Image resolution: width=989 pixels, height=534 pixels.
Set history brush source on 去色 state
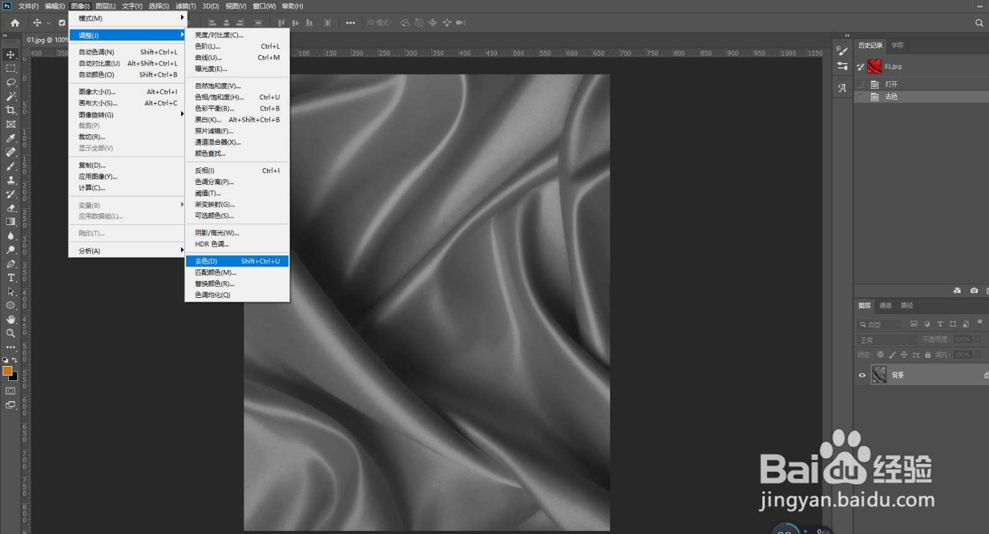pyautogui.click(x=860, y=97)
